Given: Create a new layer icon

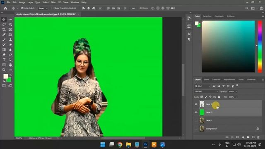Looking at the screenshot, I should (x=253, y=137).
